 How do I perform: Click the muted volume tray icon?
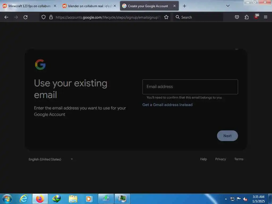pos(245,199)
